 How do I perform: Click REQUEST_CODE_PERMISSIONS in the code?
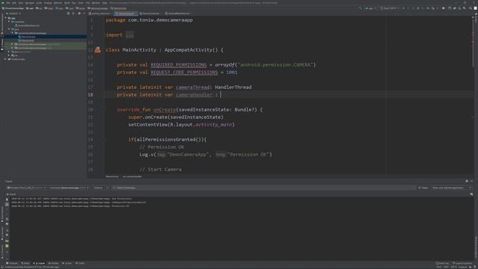click(184, 72)
